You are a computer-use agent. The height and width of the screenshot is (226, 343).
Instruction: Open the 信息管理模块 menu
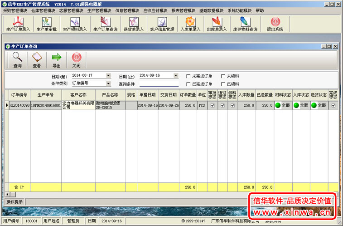pos(127,10)
